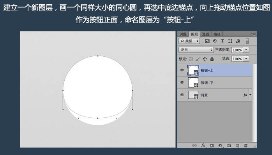Open the Layers panel flyout menu
This screenshot has width=272, height=155.
253,34
